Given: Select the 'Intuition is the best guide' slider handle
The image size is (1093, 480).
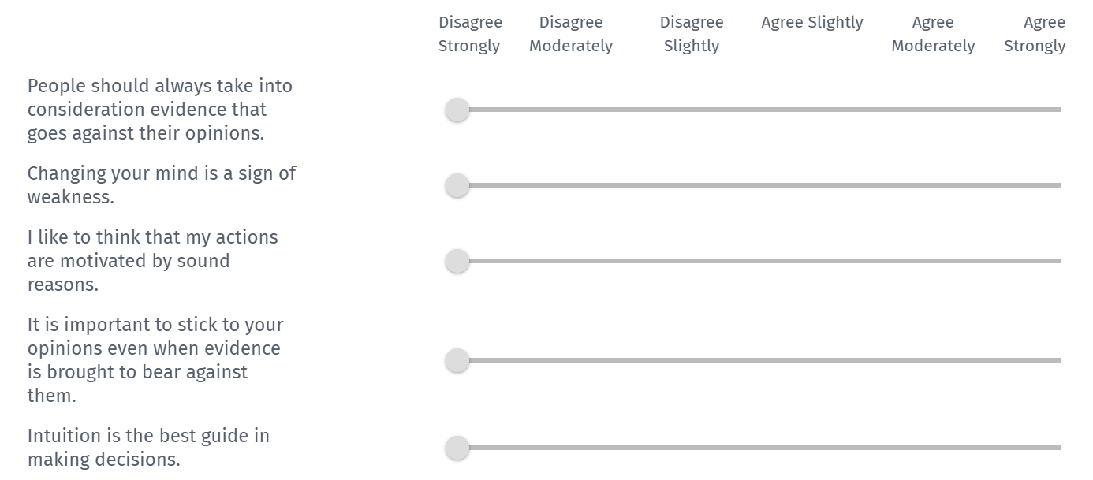Looking at the screenshot, I should [457, 448].
